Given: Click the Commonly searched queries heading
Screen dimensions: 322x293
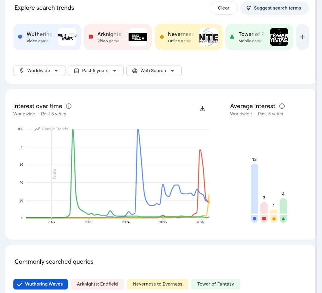Looking at the screenshot, I should 54,262.
